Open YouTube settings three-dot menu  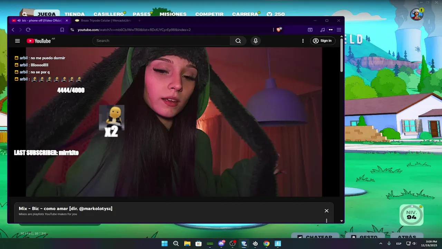click(x=303, y=41)
